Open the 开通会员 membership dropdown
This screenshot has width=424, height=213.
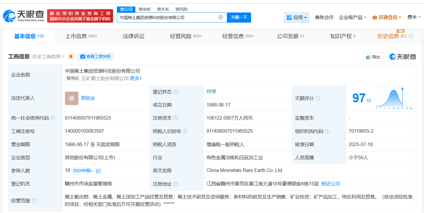(387, 18)
